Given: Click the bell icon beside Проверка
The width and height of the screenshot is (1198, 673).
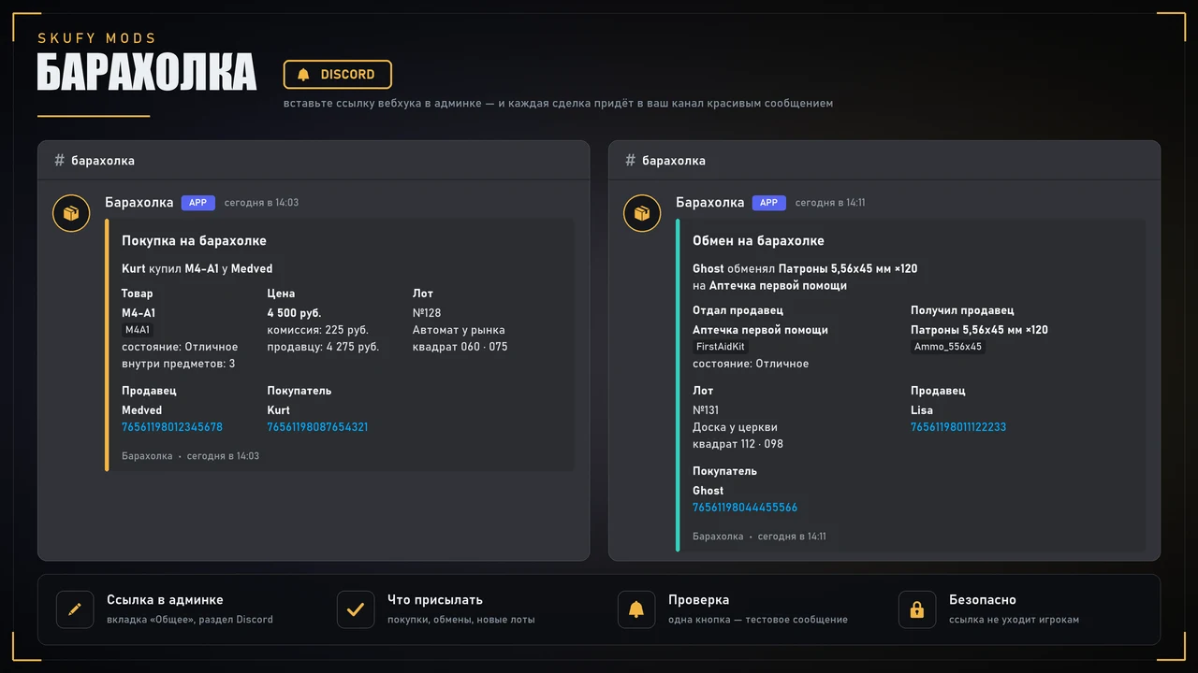Looking at the screenshot, I should tap(636, 609).
